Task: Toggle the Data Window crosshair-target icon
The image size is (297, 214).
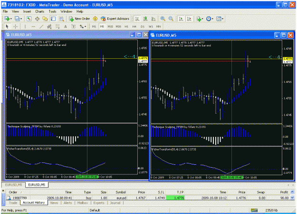Action: tap(37, 18)
